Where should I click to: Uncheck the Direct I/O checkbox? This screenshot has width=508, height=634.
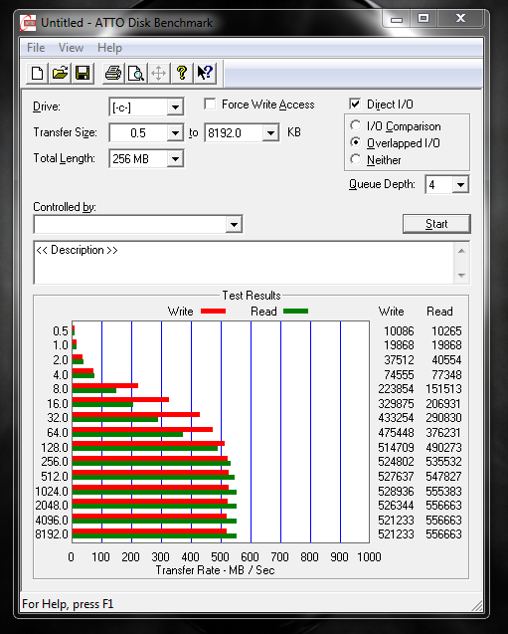(x=355, y=104)
